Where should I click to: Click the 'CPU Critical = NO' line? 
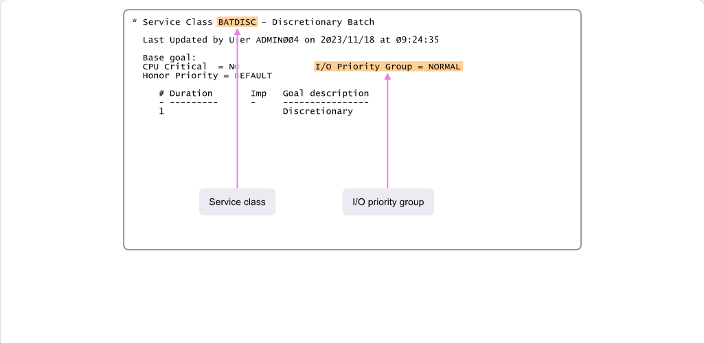[191, 67]
